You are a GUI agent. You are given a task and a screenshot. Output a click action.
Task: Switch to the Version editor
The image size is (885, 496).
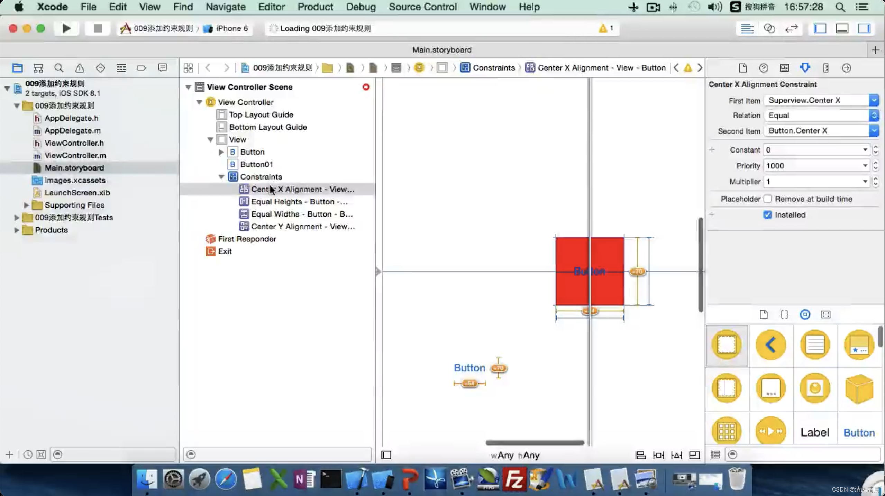tap(791, 28)
